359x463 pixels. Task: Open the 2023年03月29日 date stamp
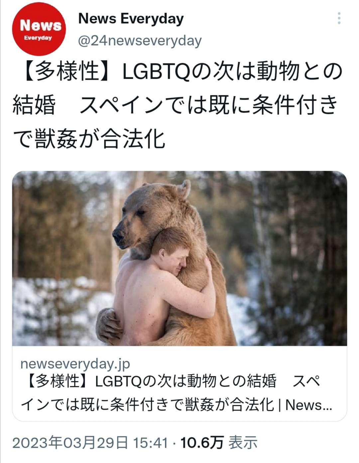[x=70, y=443]
